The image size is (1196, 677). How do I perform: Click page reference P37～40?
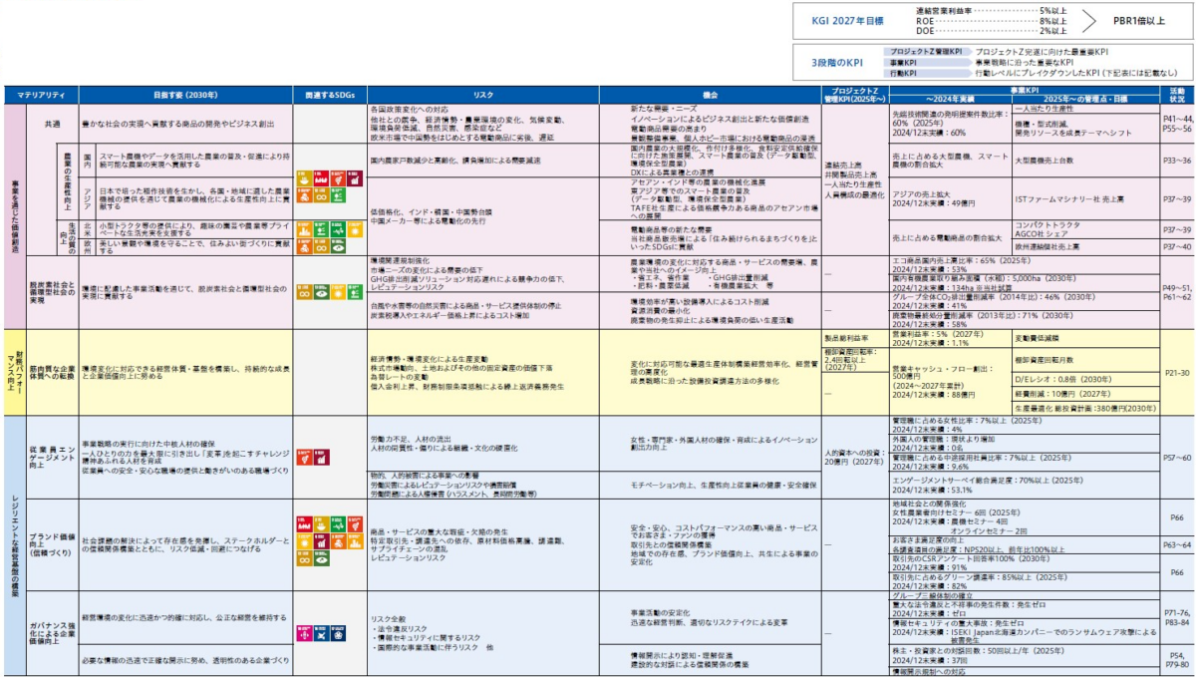(1177, 246)
